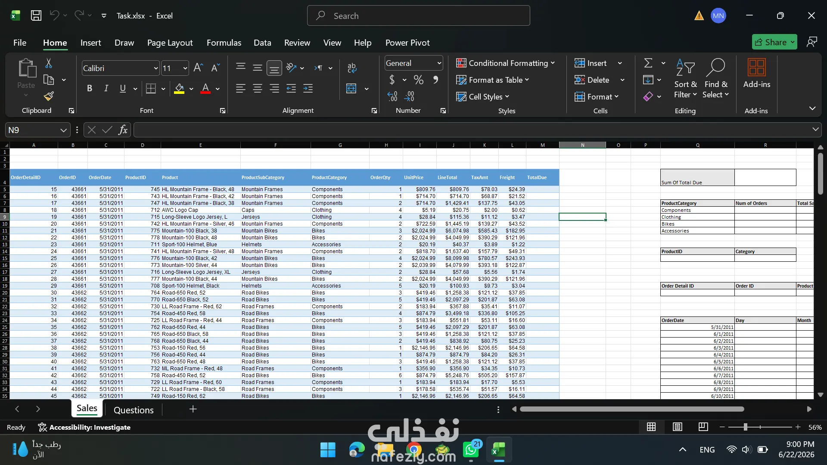Open the Name Box dropdown arrow
The width and height of the screenshot is (827, 465).
click(63, 130)
